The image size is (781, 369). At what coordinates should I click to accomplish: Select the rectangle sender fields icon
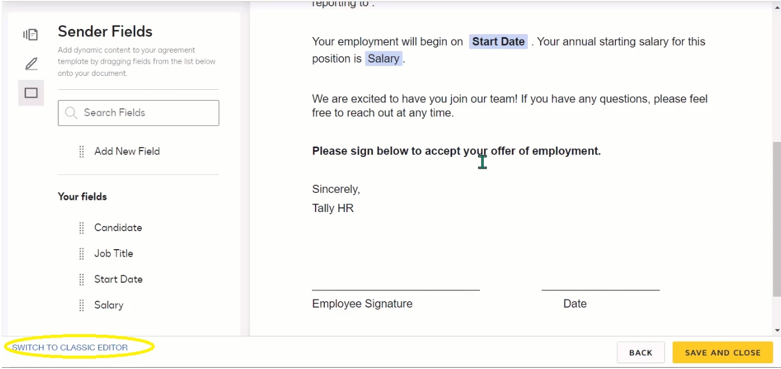point(31,93)
